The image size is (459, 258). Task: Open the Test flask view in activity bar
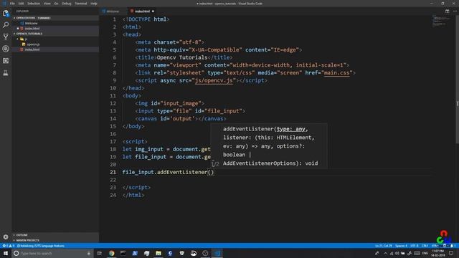click(x=6, y=73)
